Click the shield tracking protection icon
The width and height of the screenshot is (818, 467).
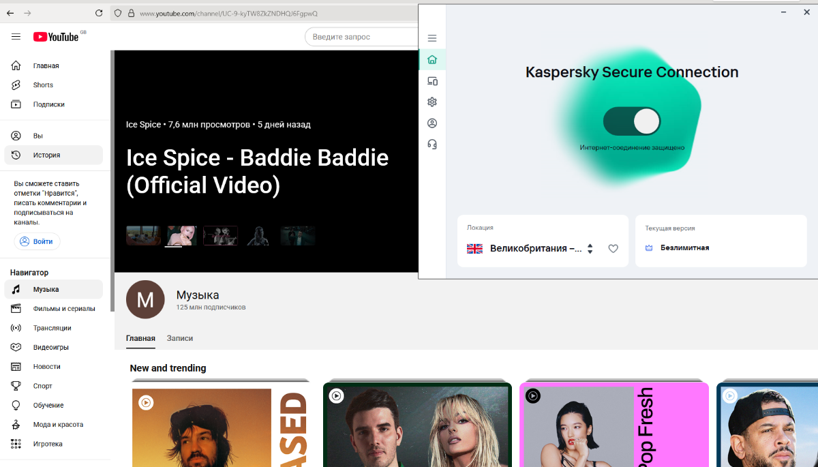pyautogui.click(x=118, y=13)
